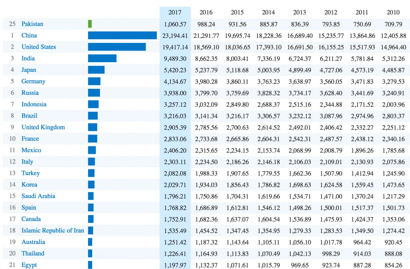The height and width of the screenshot is (269, 410).
Task: Click Spain's 2011 value 1,517.37
Action: click(362, 208)
